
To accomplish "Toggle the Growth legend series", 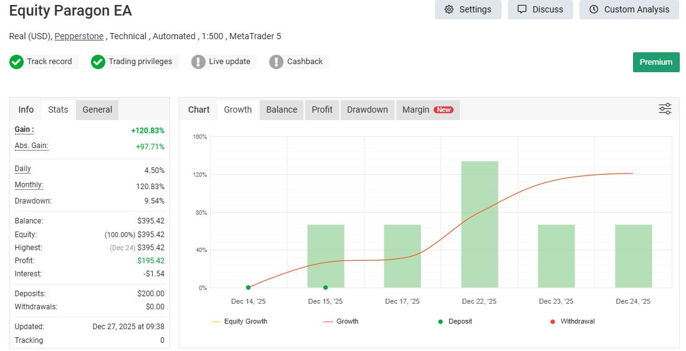I will point(341,321).
